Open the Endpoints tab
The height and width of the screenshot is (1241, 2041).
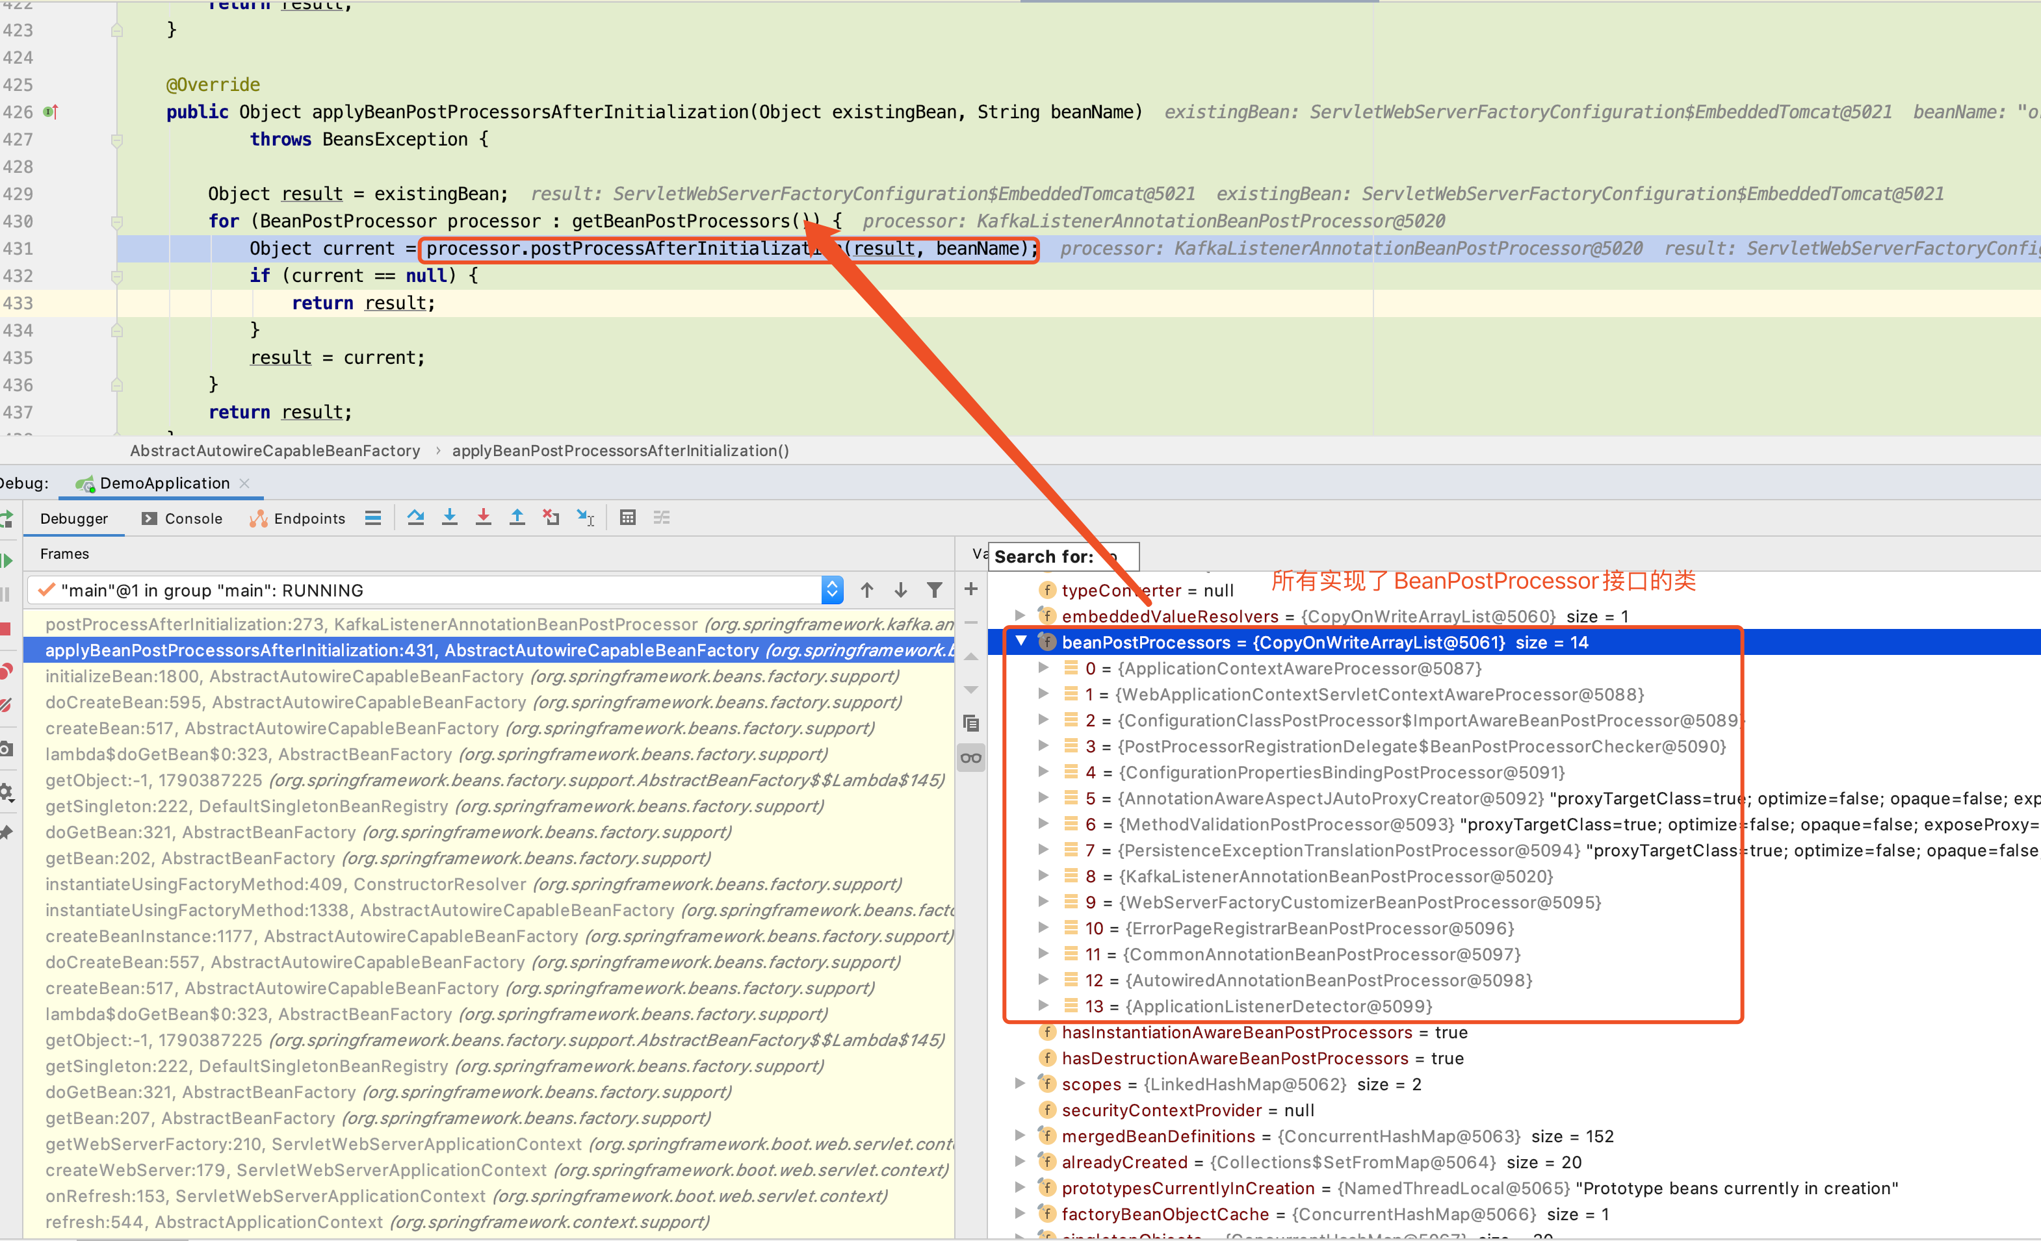coord(308,517)
